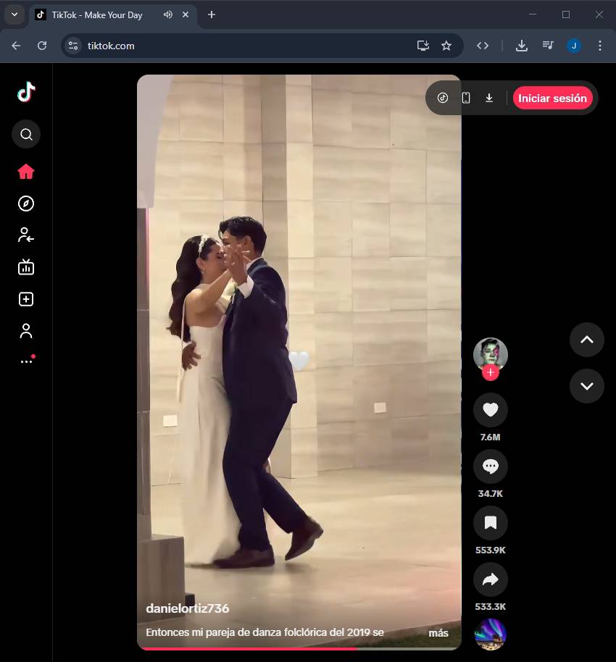Open the sidebar three-dots More menu
616x662 pixels.
[x=26, y=361]
